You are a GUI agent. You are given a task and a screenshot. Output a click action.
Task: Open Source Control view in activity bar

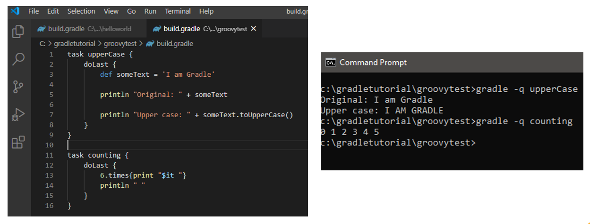pyautogui.click(x=18, y=87)
